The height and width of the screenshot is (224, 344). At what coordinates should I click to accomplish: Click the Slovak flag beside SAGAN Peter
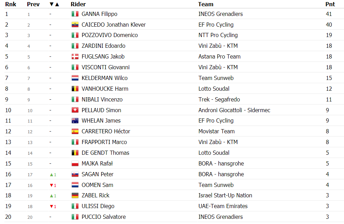tap(75, 174)
